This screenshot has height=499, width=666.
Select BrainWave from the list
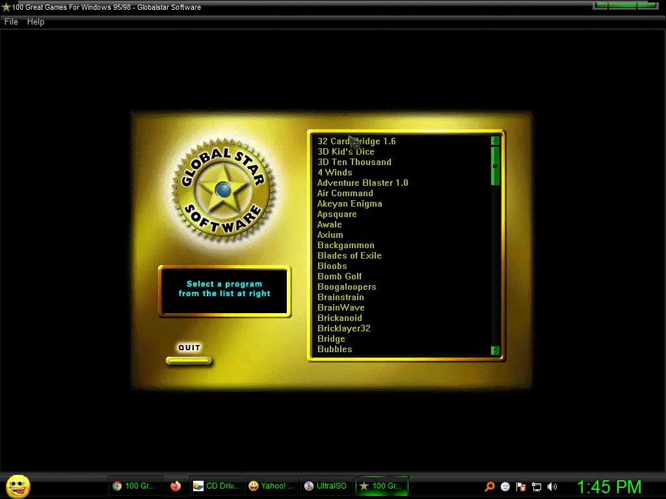[x=341, y=307]
